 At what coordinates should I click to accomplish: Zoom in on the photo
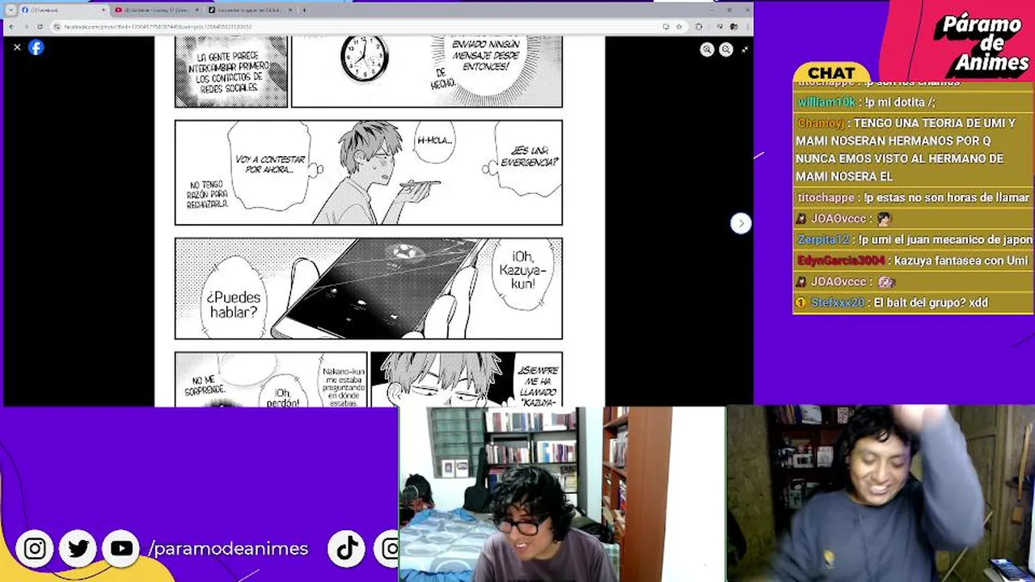pyautogui.click(x=707, y=50)
